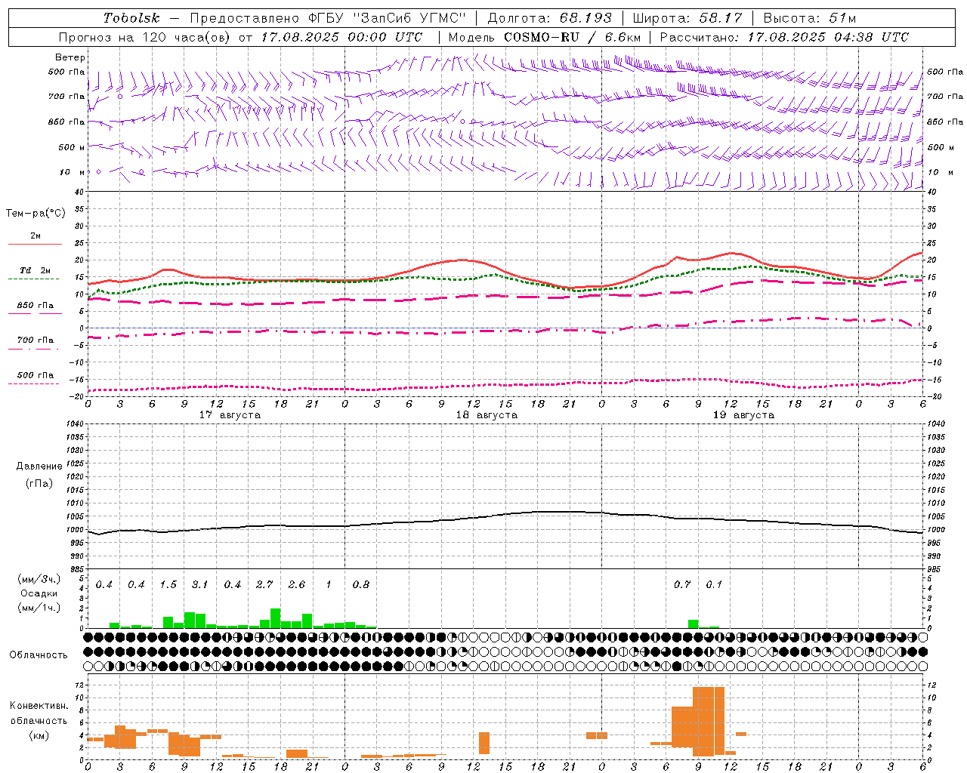Click the Давление panel label
Image resolution: width=967 pixels, height=773 pixels.
point(39,467)
